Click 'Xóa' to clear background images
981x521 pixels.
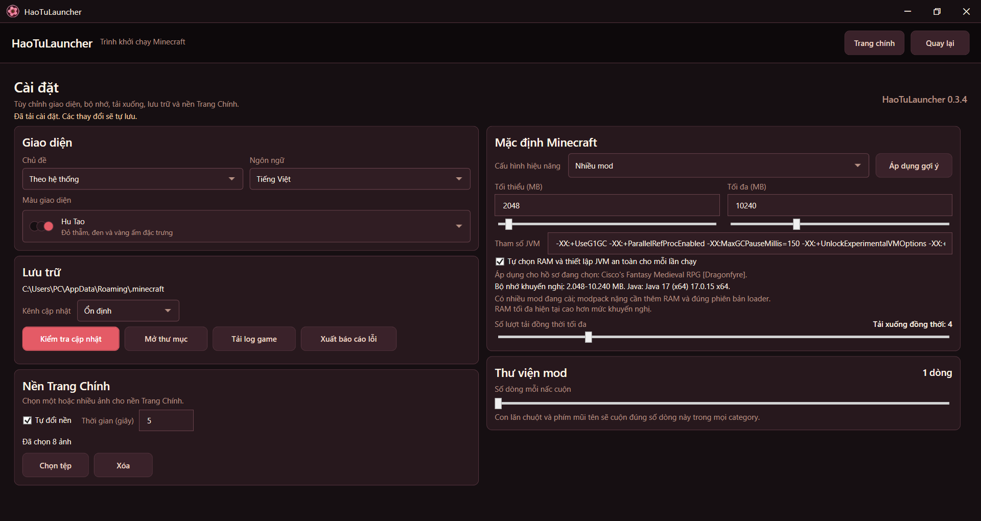click(123, 465)
